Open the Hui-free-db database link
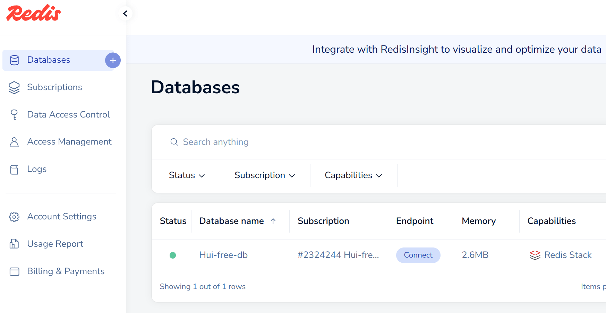 (223, 255)
